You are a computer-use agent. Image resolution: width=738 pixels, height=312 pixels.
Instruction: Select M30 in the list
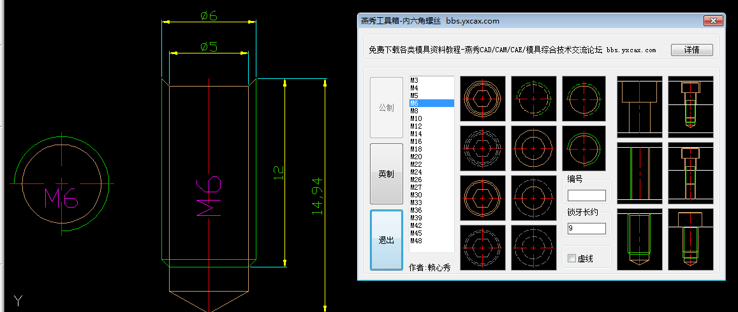432,195
